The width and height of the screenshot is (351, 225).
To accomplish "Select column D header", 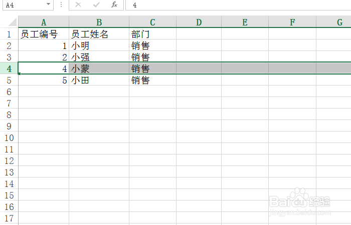I will pos(199,22).
